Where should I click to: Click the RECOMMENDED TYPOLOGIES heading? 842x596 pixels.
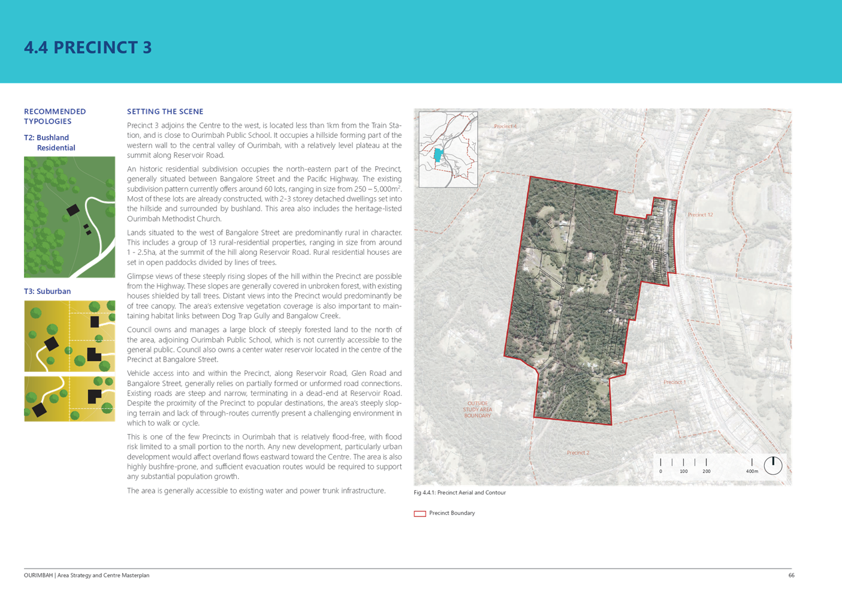pos(55,116)
